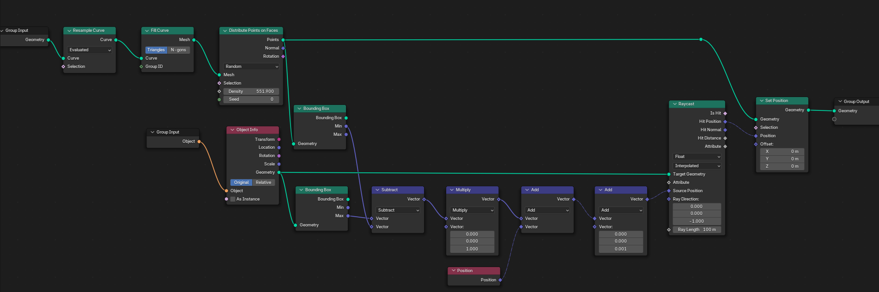Click the Geometry input socket on Group Output
This screenshot has width=879, height=292.
point(834,111)
